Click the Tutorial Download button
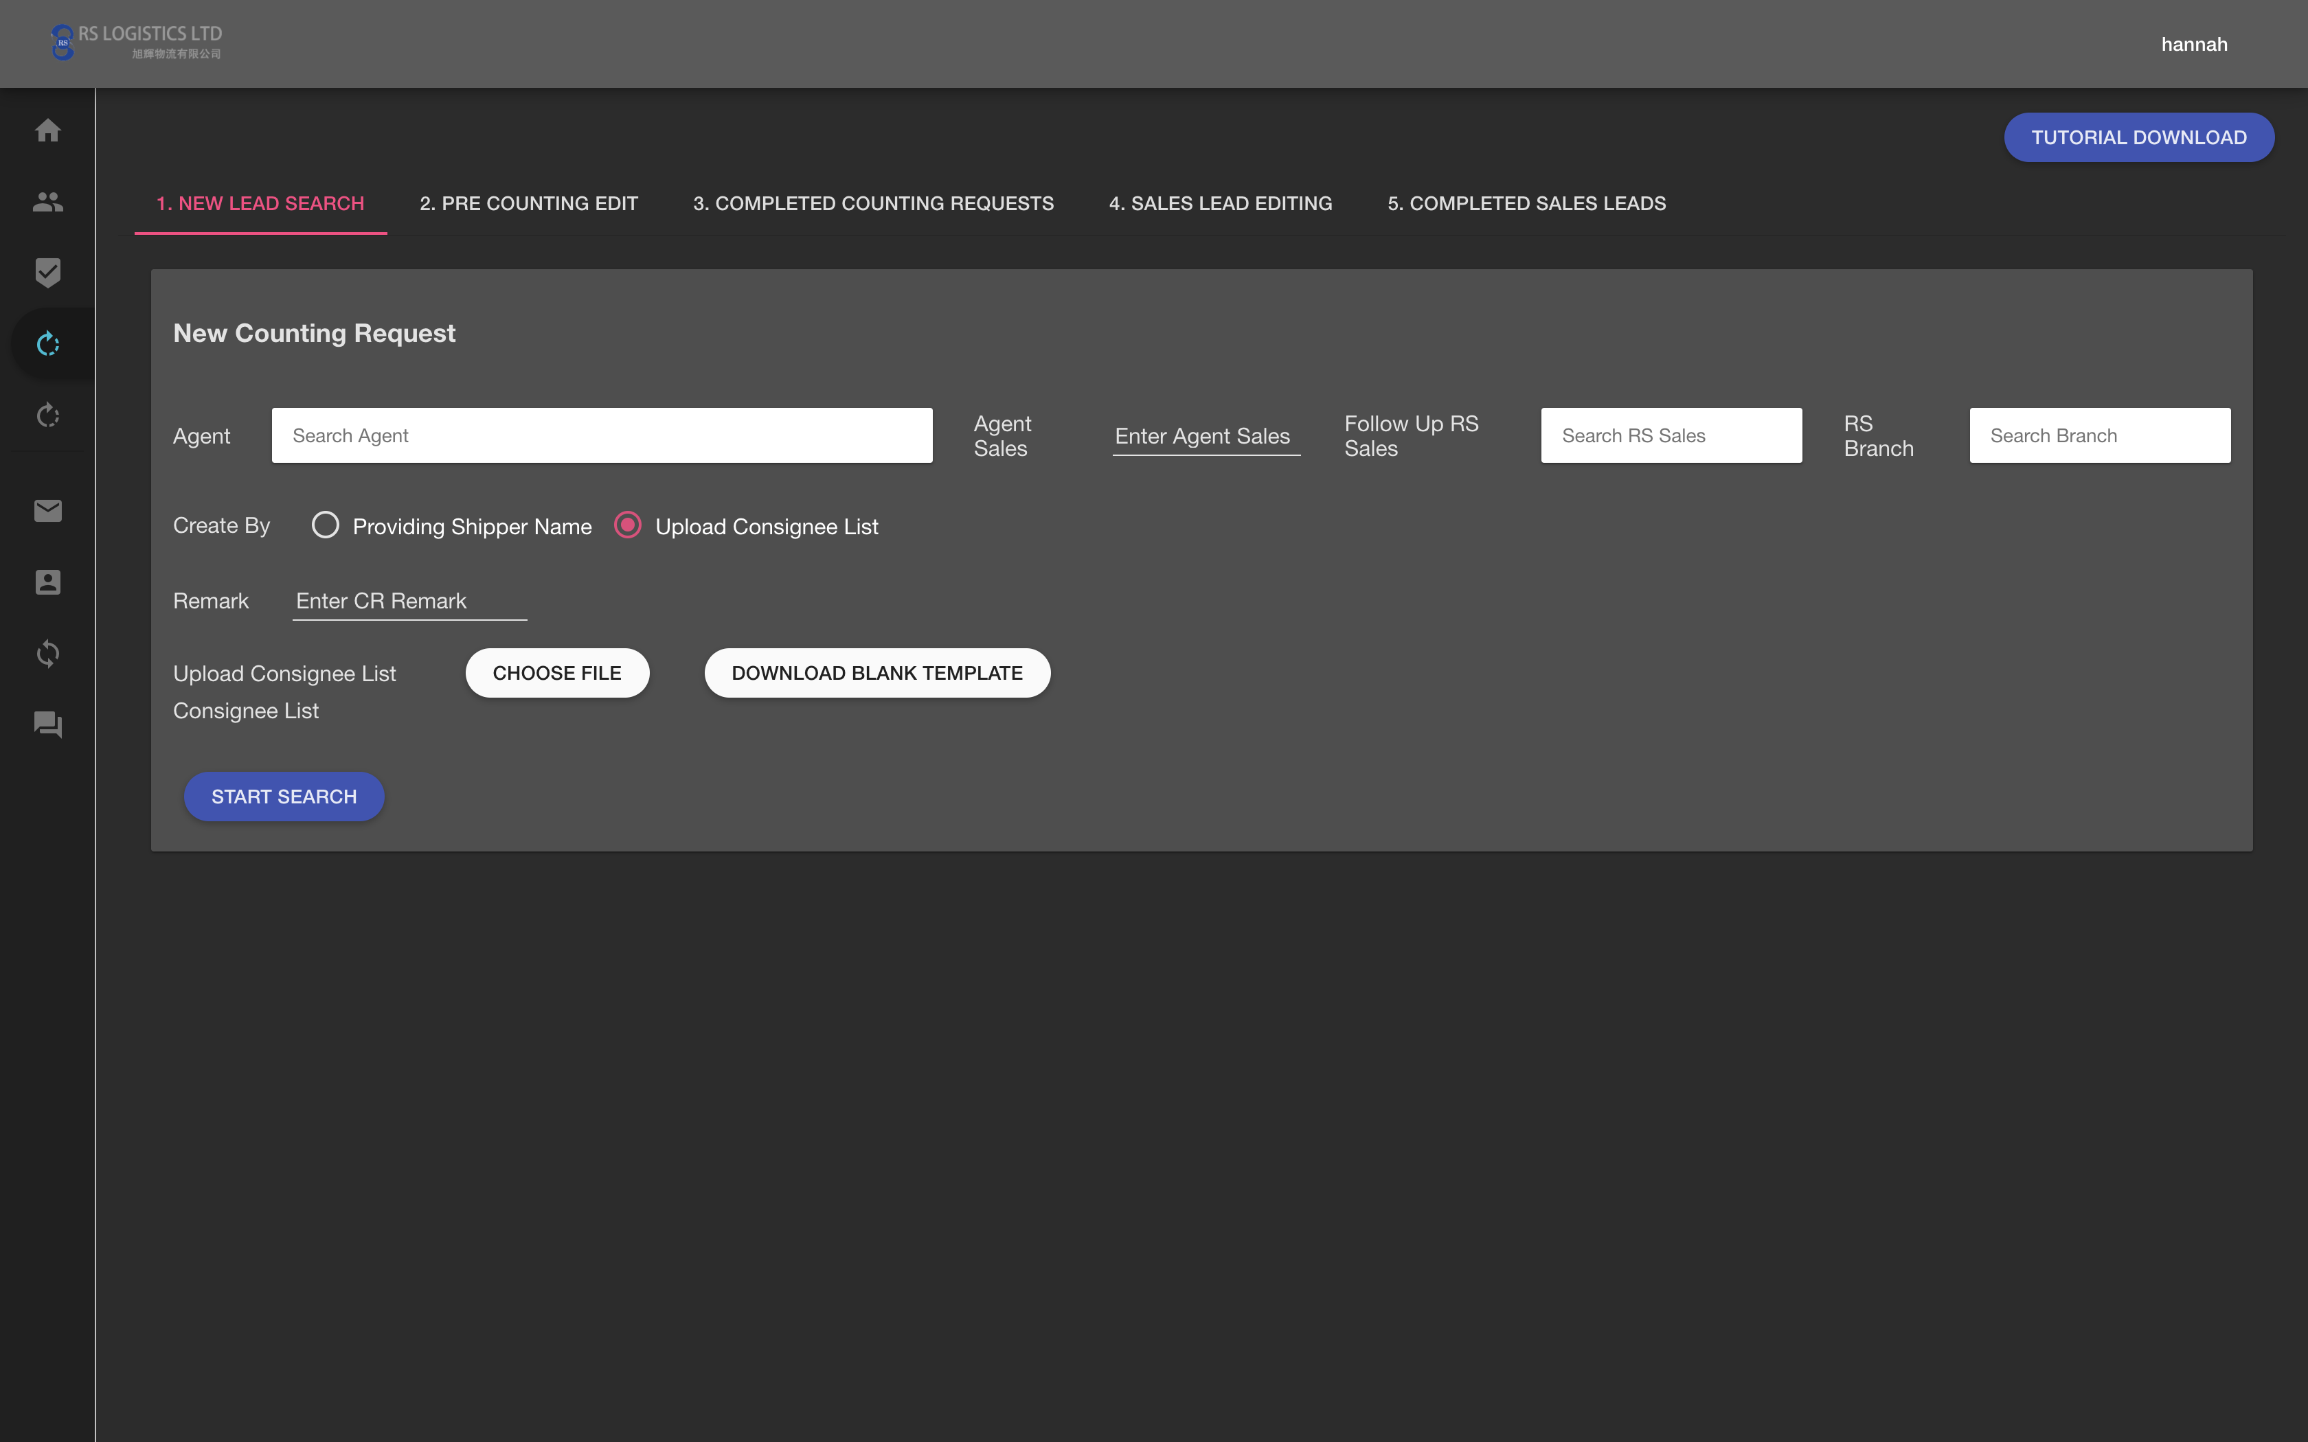Screen dimensions: 2308x1442 [2138, 137]
